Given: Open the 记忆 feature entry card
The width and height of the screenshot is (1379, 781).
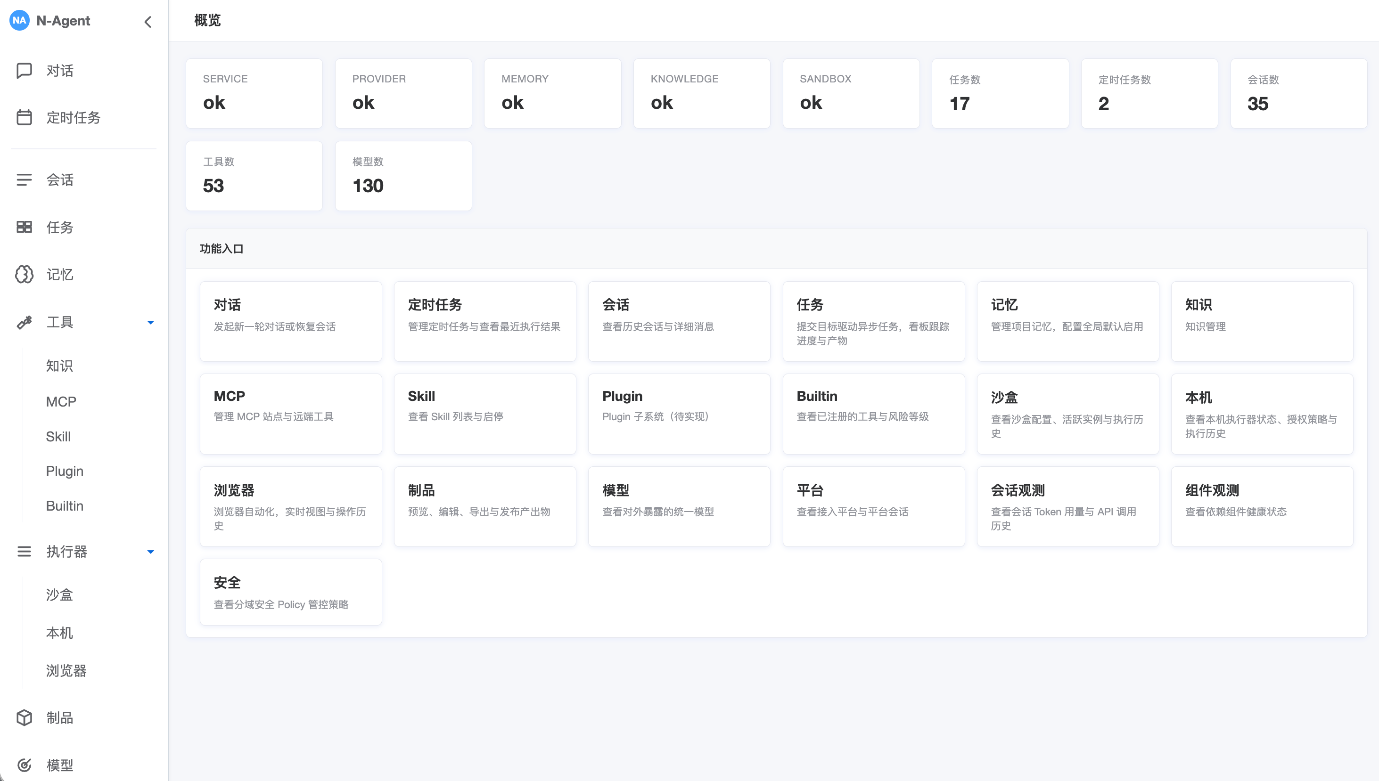Looking at the screenshot, I should pyautogui.click(x=1068, y=321).
